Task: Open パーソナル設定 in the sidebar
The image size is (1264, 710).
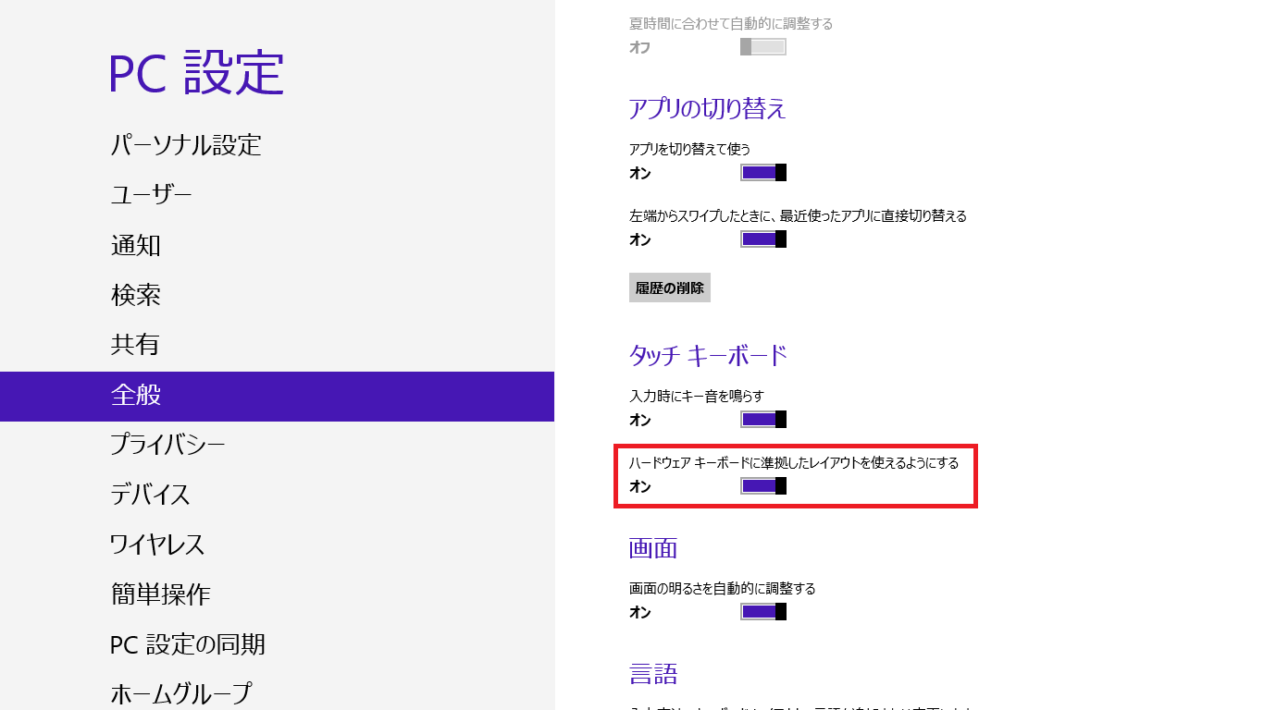Action: pyautogui.click(x=185, y=145)
